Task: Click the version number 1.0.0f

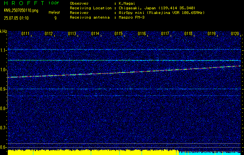Action: coord(54,3)
